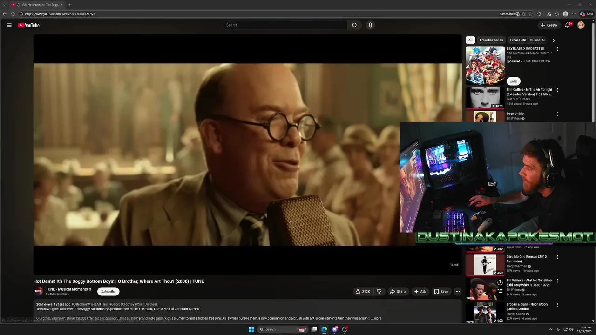This screenshot has height=335, width=596.
Task: Open the Edge media control music icon
Action: pos(549,14)
